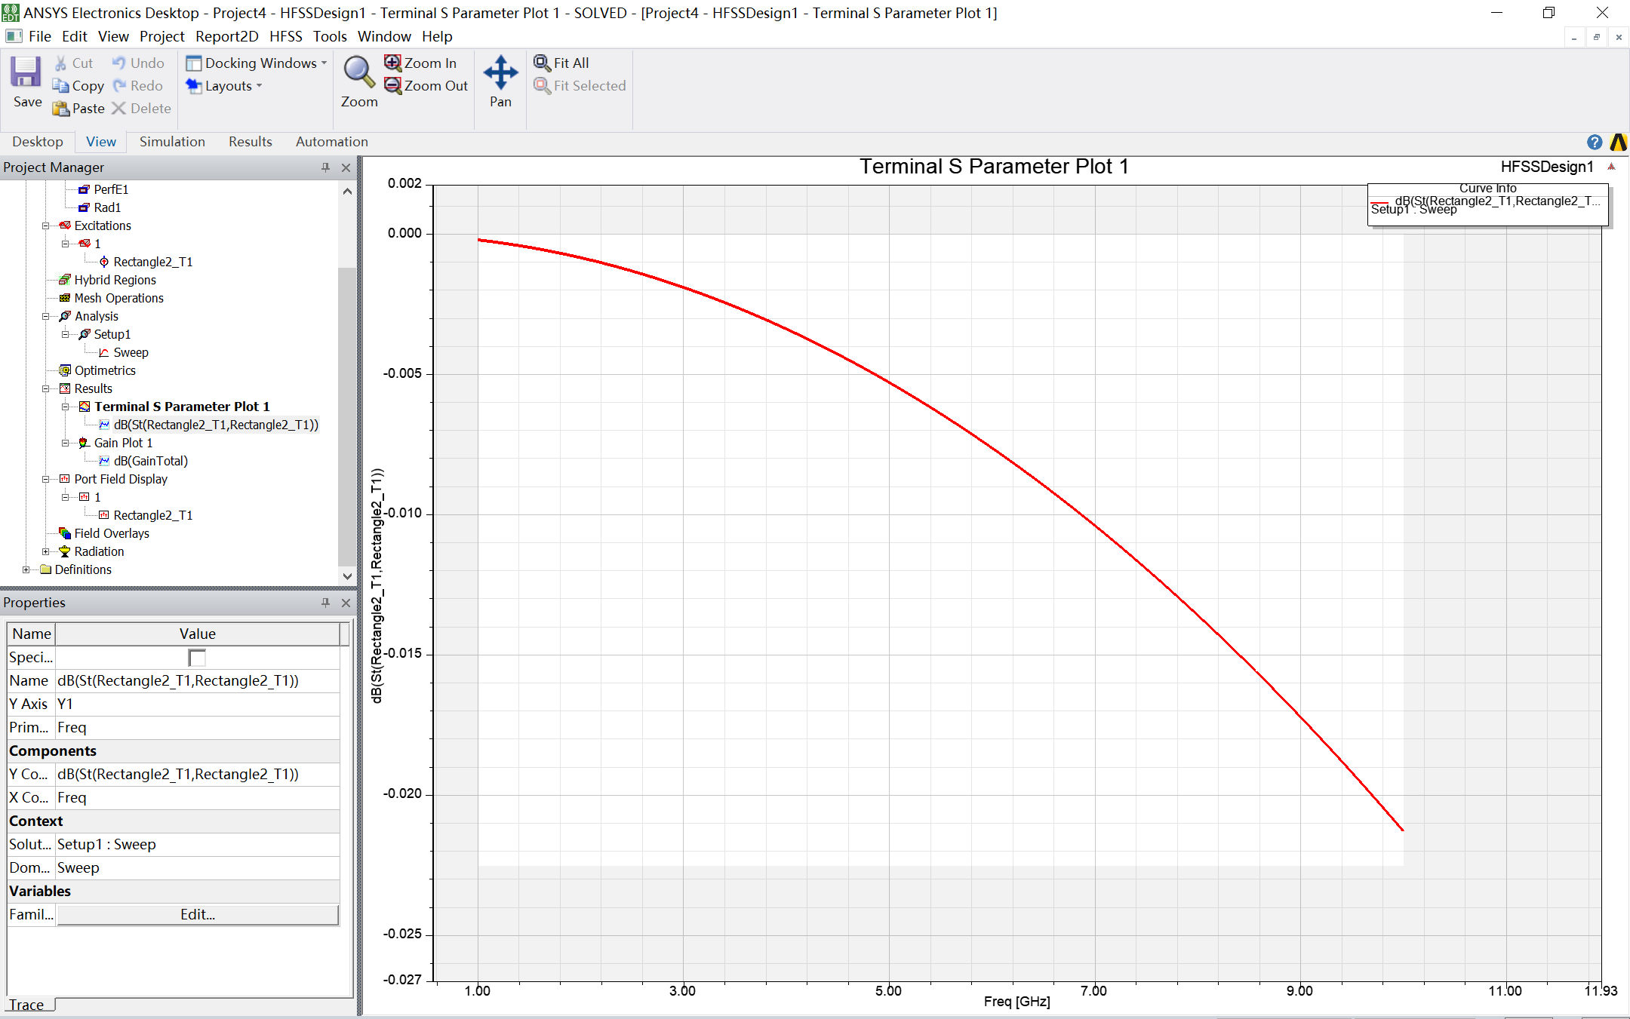
Task: Click the Fit All icon
Action: point(542,63)
